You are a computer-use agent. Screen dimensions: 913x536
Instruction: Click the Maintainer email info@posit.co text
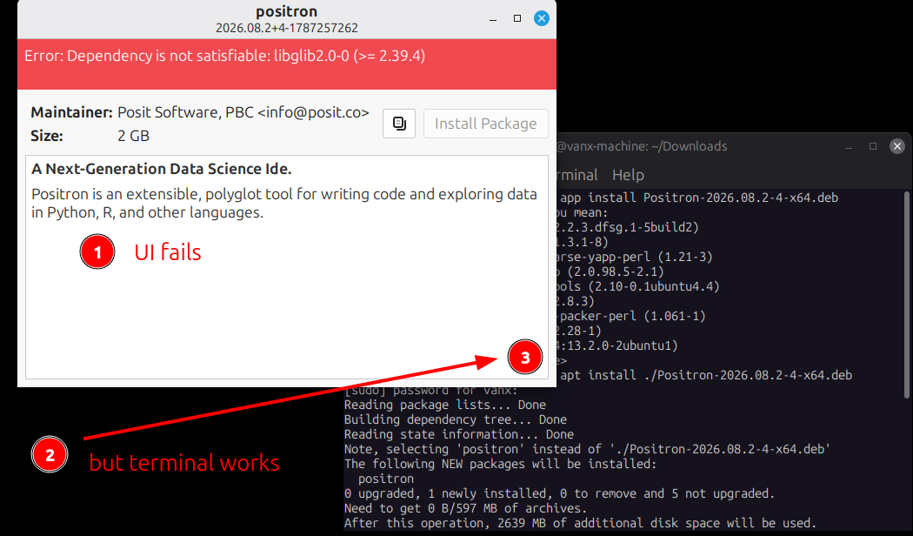click(x=313, y=112)
